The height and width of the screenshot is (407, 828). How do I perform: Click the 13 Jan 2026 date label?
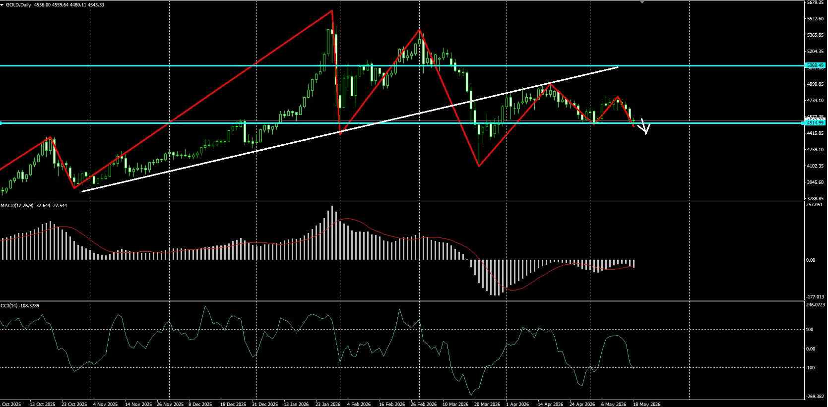point(297,404)
